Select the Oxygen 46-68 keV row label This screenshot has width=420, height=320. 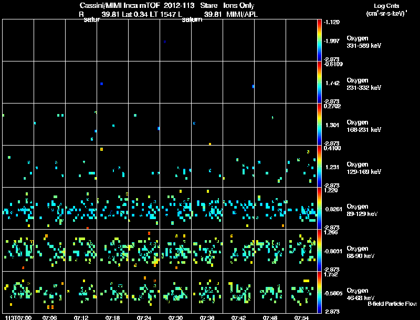(x=361, y=294)
